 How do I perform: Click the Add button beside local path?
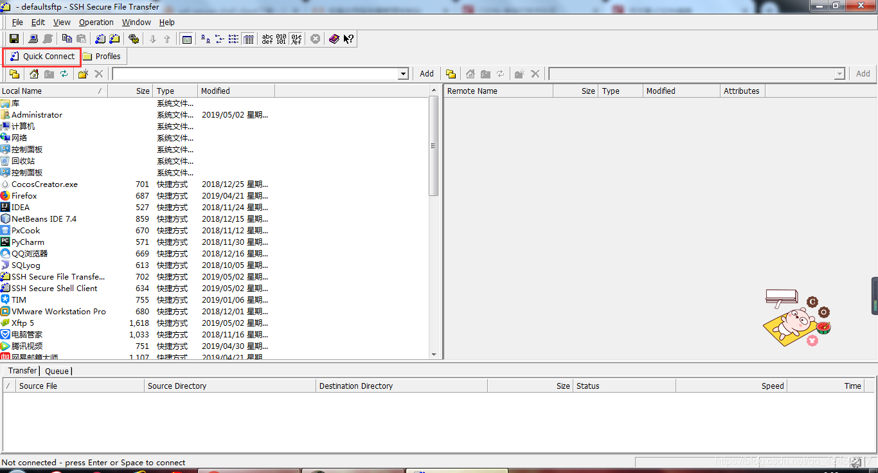(x=427, y=74)
